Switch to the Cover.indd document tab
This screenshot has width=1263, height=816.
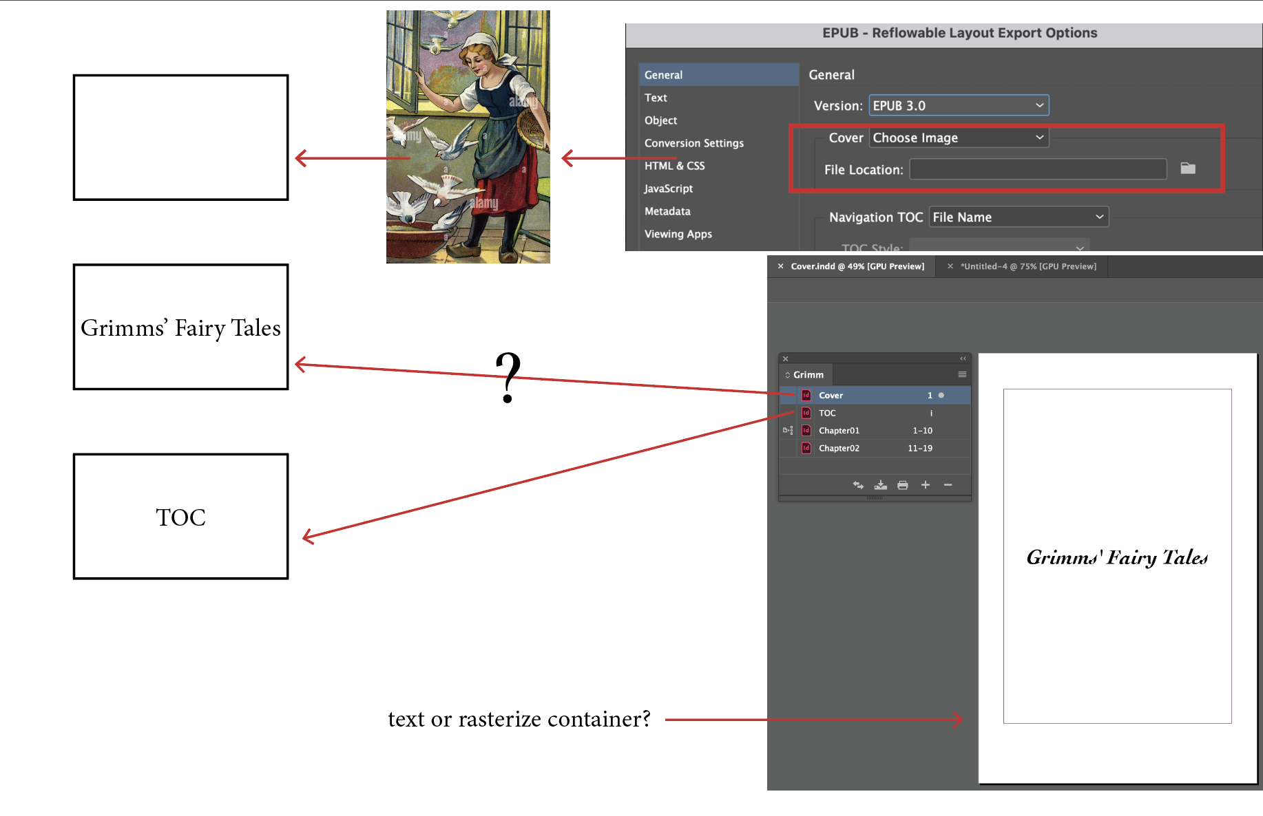(x=857, y=266)
